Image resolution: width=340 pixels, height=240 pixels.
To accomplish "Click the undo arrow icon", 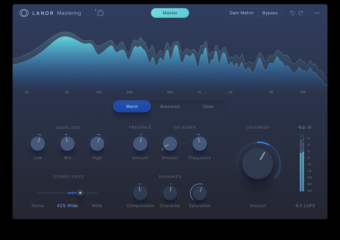I will coord(292,13).
